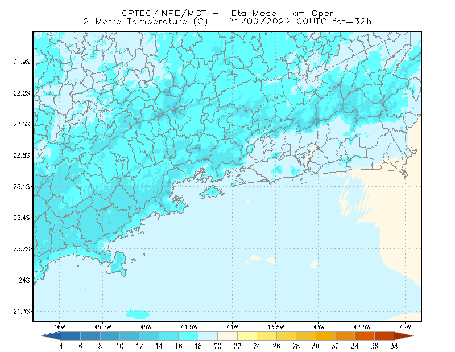Click latitude label 23.4S
Screen dimensions: 455x352
21,218
